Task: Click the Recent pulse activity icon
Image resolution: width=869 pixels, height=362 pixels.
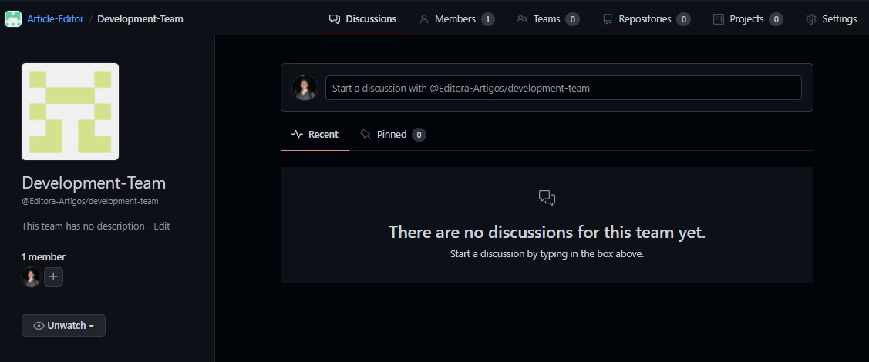Action: pyautogui.click(x=297, y=135)
